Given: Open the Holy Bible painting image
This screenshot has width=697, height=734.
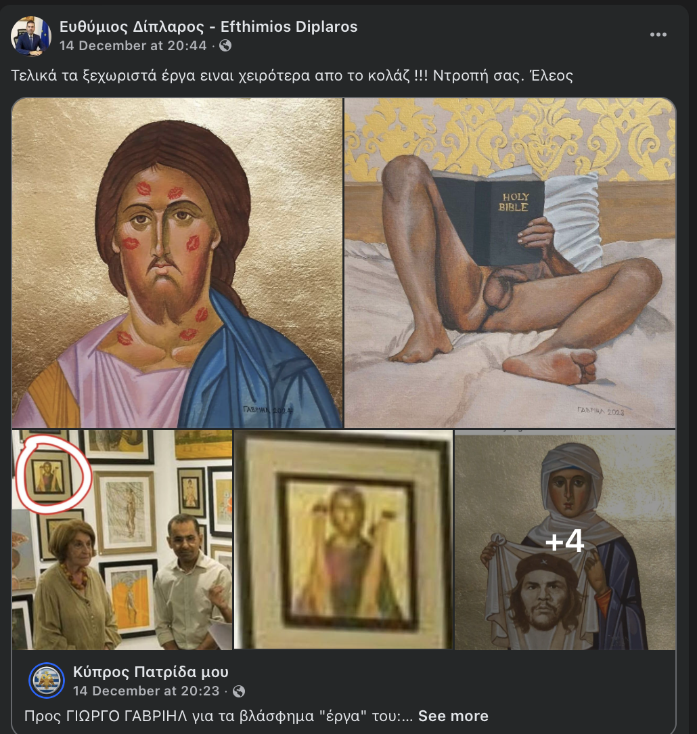Looking at the screenshot, I should (510, 263).
